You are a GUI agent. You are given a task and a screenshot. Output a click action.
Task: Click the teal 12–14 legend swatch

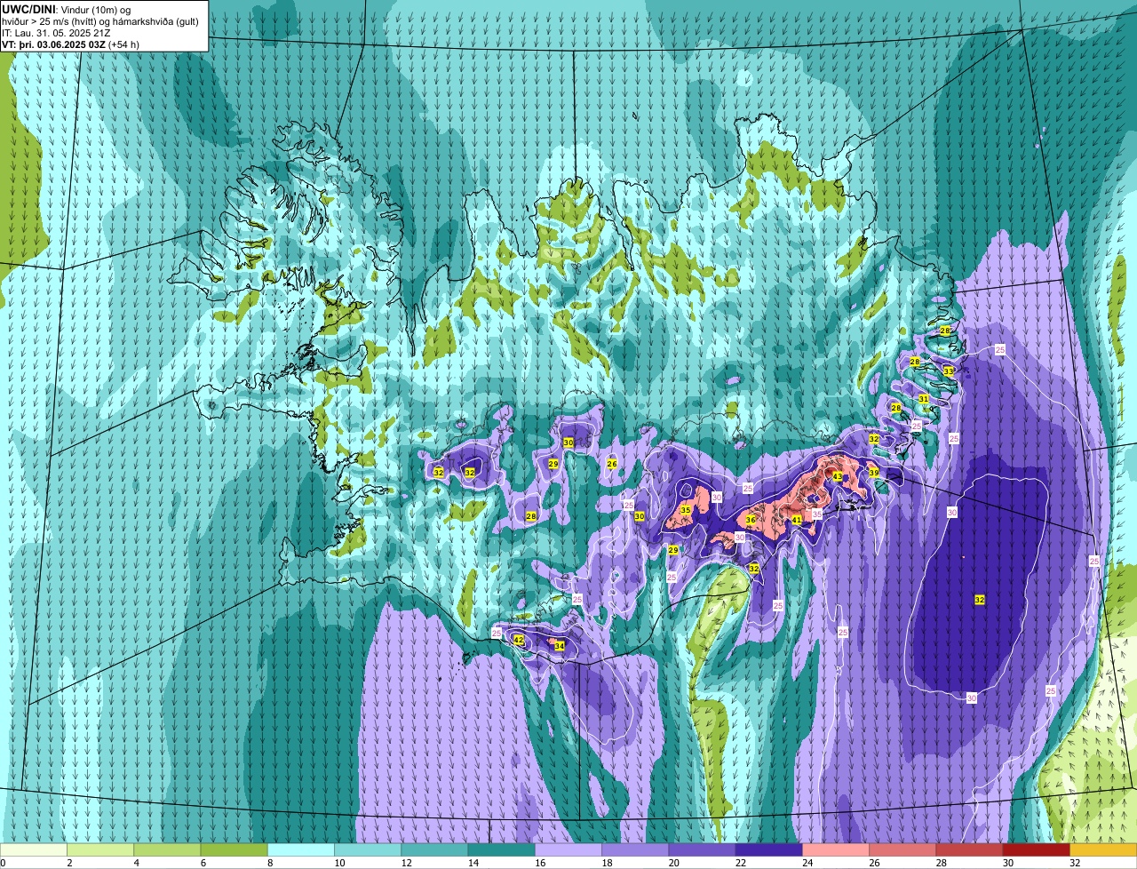click(434, 850)
